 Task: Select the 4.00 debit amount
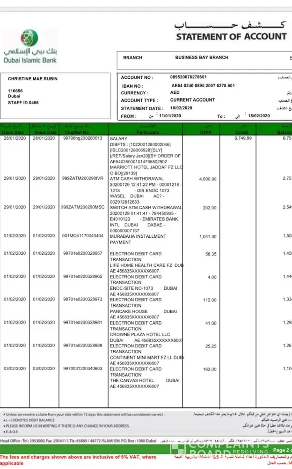pyautogui.click(x=212, y=277)
